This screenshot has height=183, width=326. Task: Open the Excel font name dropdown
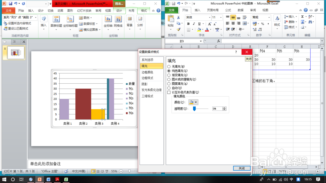[x=209, y=18]
